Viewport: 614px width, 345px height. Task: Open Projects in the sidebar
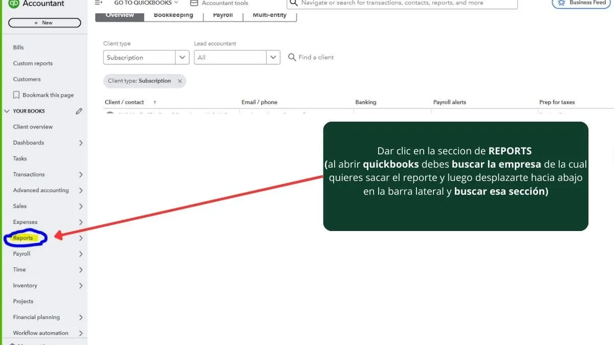[23, 301]
